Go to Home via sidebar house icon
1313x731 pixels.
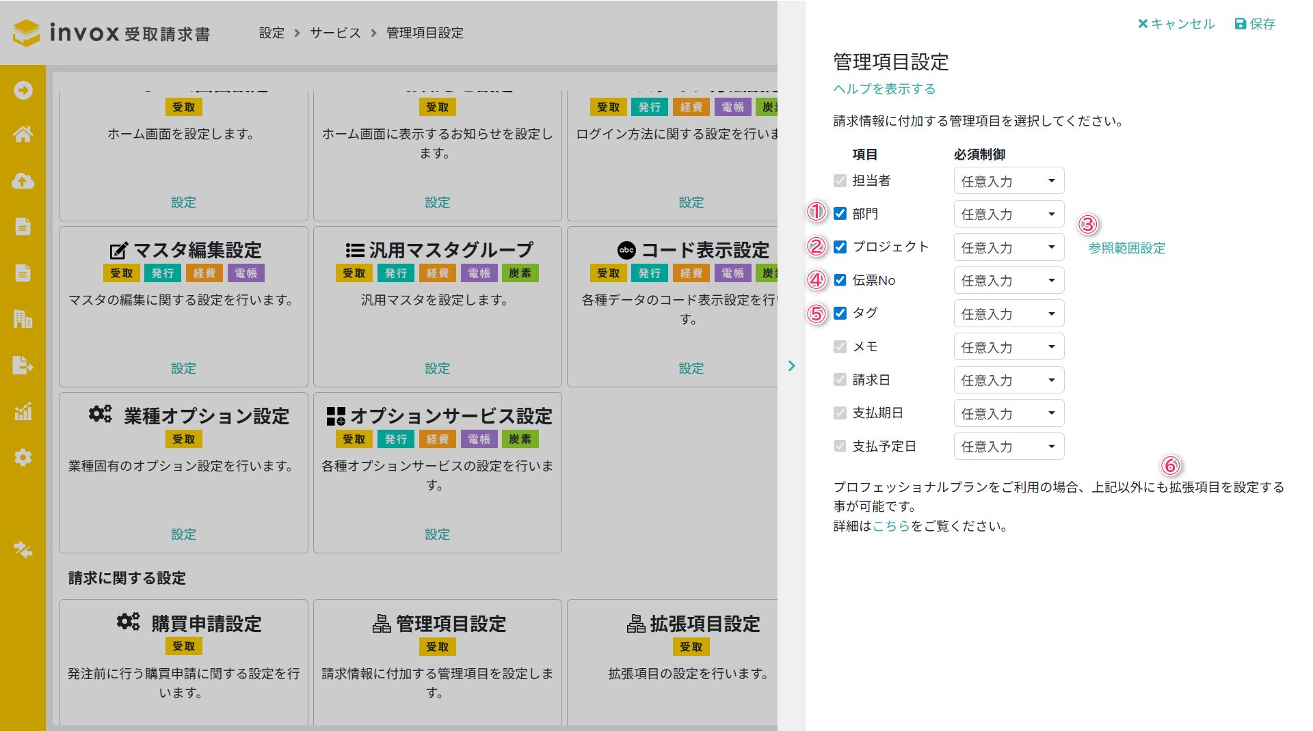tap(23, 135)
